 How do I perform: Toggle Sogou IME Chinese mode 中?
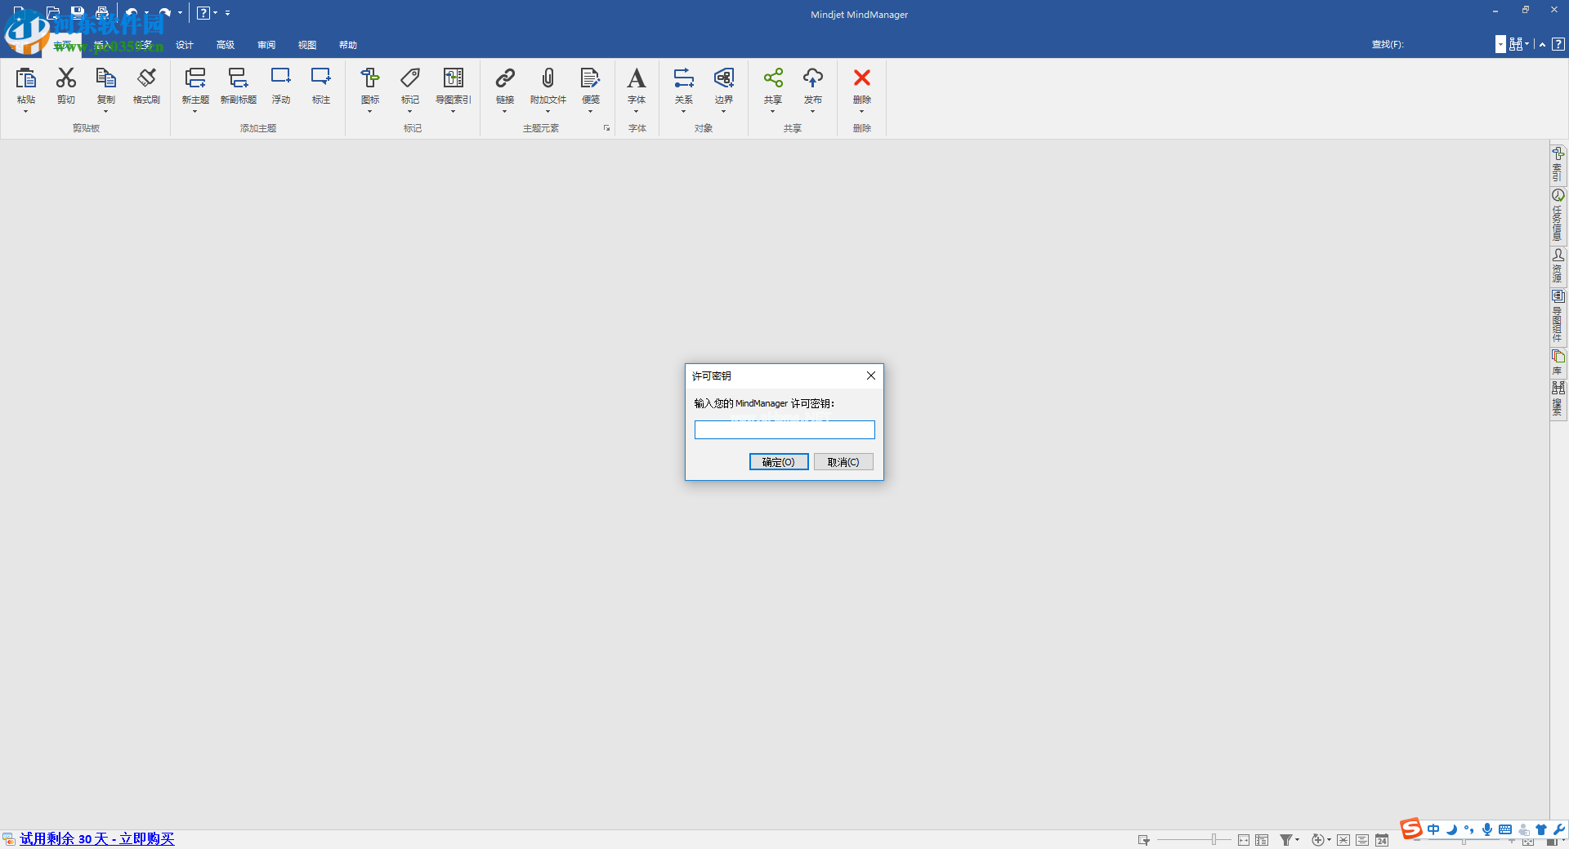(x=1434, y=829)
